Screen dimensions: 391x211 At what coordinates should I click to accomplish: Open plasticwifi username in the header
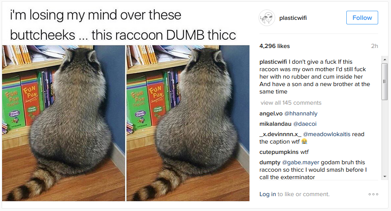click(x=293, y=18)
